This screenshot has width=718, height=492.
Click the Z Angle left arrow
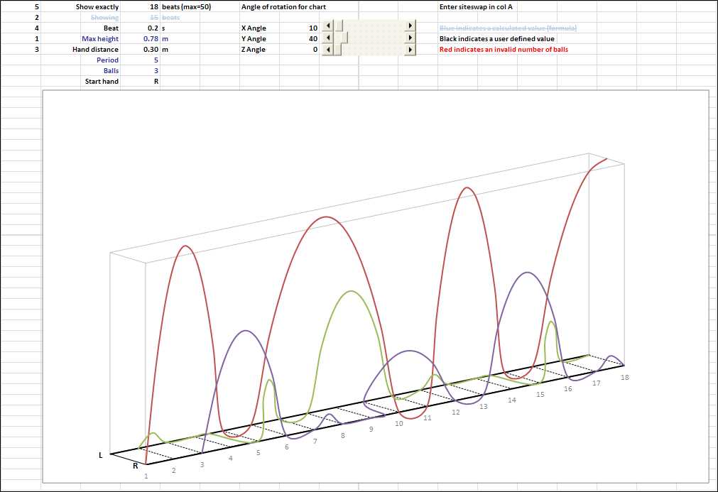click(x=328, y=50)
